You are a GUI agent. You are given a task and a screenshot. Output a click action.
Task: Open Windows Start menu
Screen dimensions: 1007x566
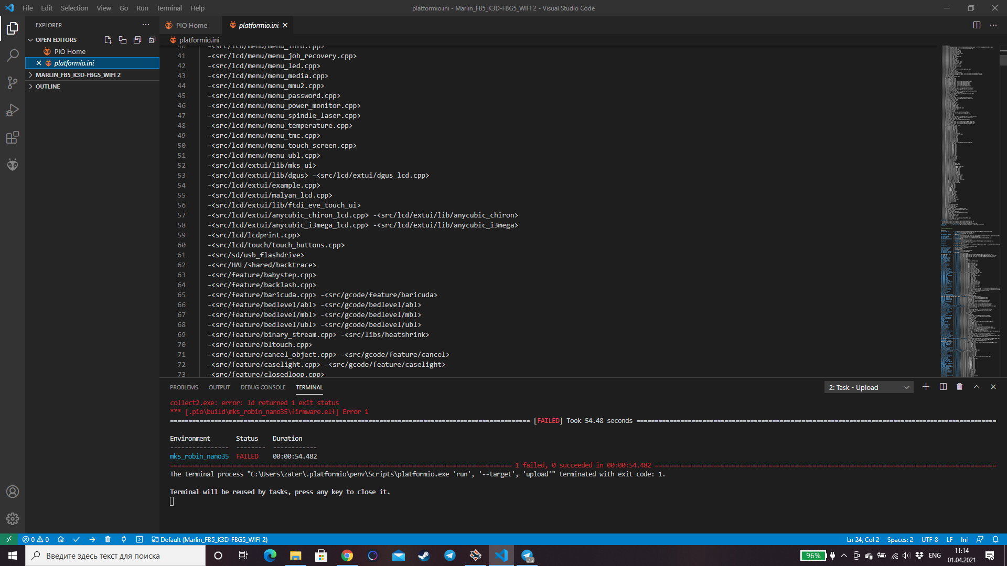click(13, 556)
